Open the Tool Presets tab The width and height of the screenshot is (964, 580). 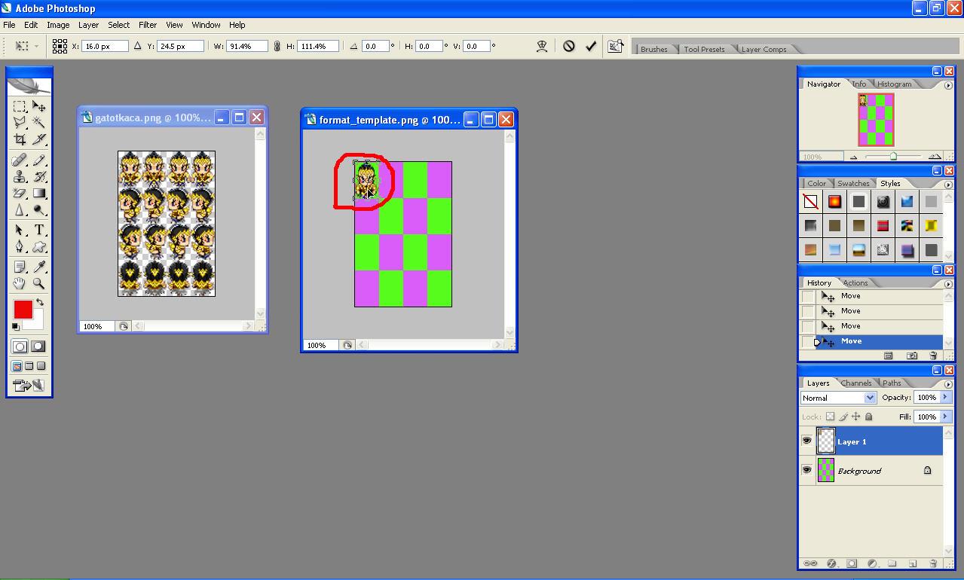point(704,49)
